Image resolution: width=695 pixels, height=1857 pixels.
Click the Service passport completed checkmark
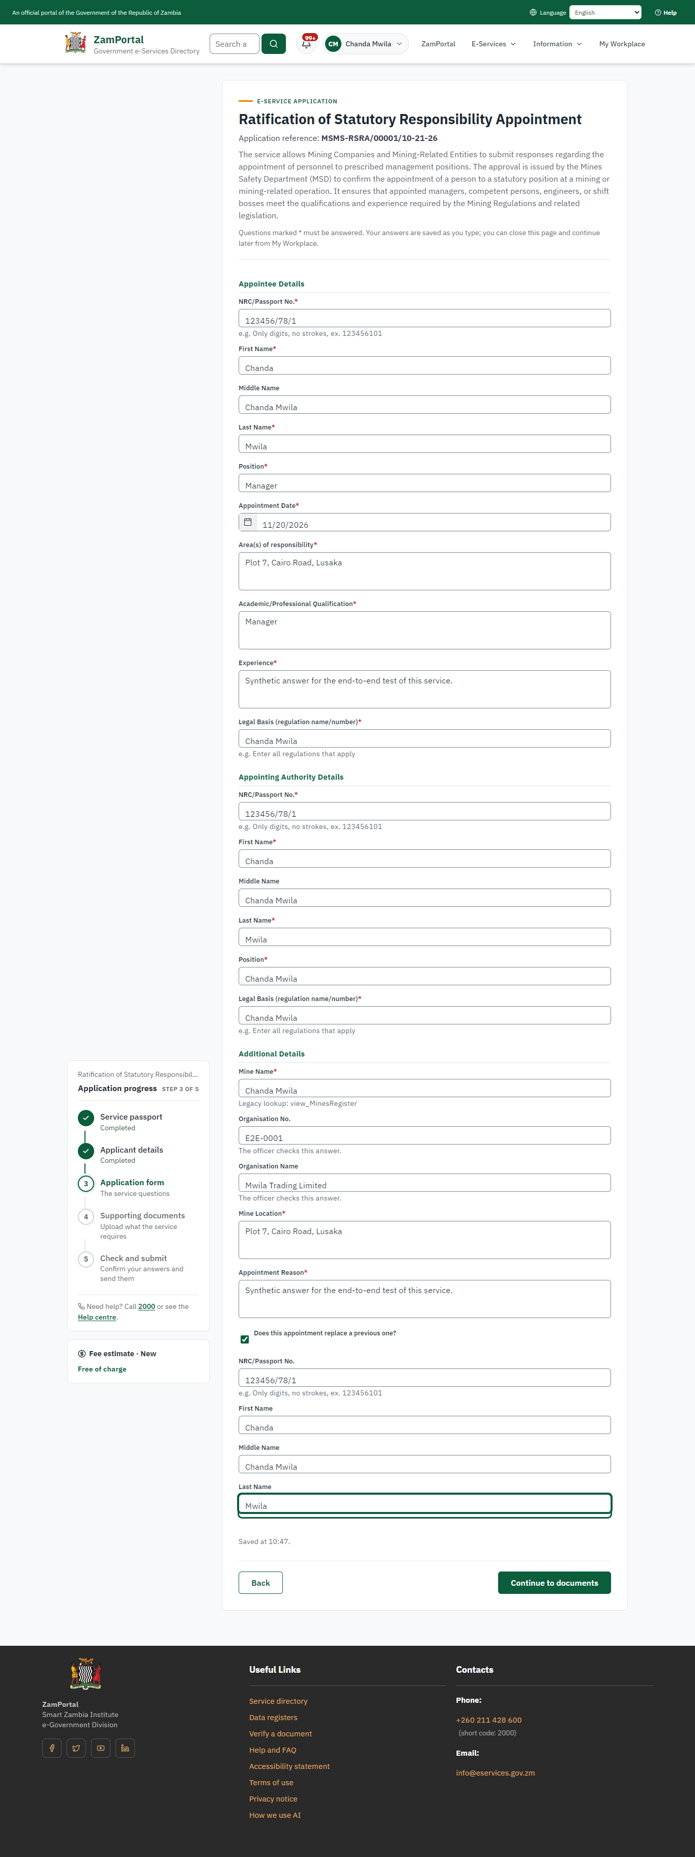86,1118
